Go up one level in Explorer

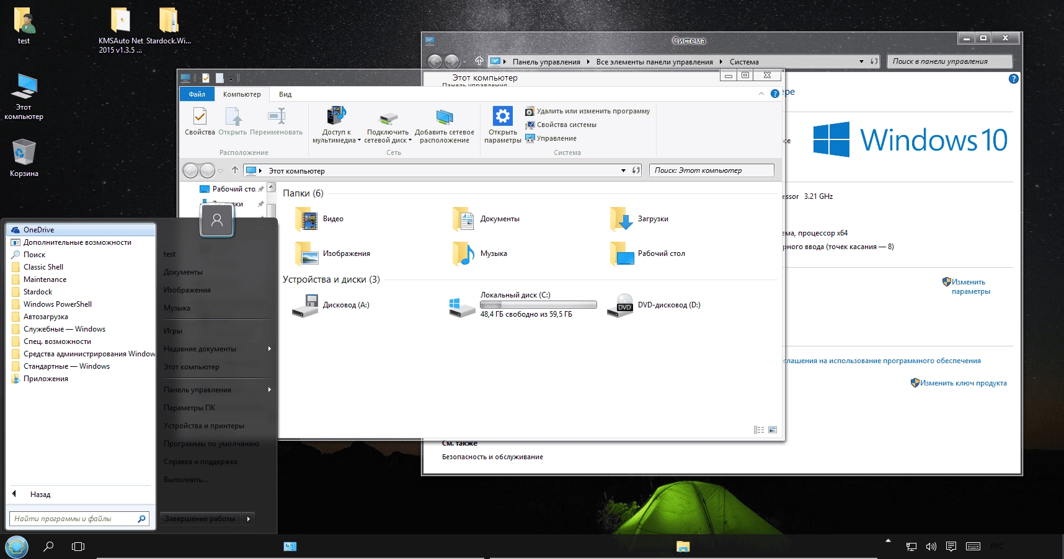(x=235, y=170)
